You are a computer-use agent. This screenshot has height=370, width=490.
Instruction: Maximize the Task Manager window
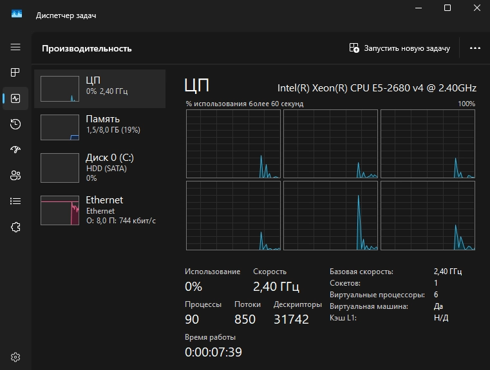point(448,8)
